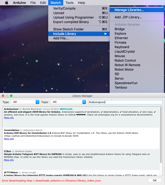
Task: Click the OK button
Action: [155, 180]
